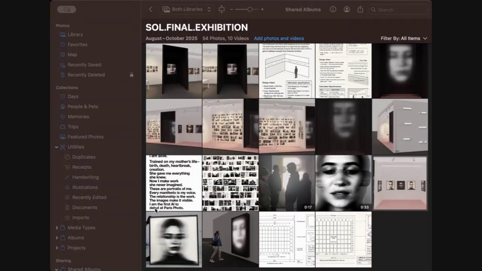The image size is (482, 271).
Task: Collapse the Utilities section chevron
Action: (56, 147)
